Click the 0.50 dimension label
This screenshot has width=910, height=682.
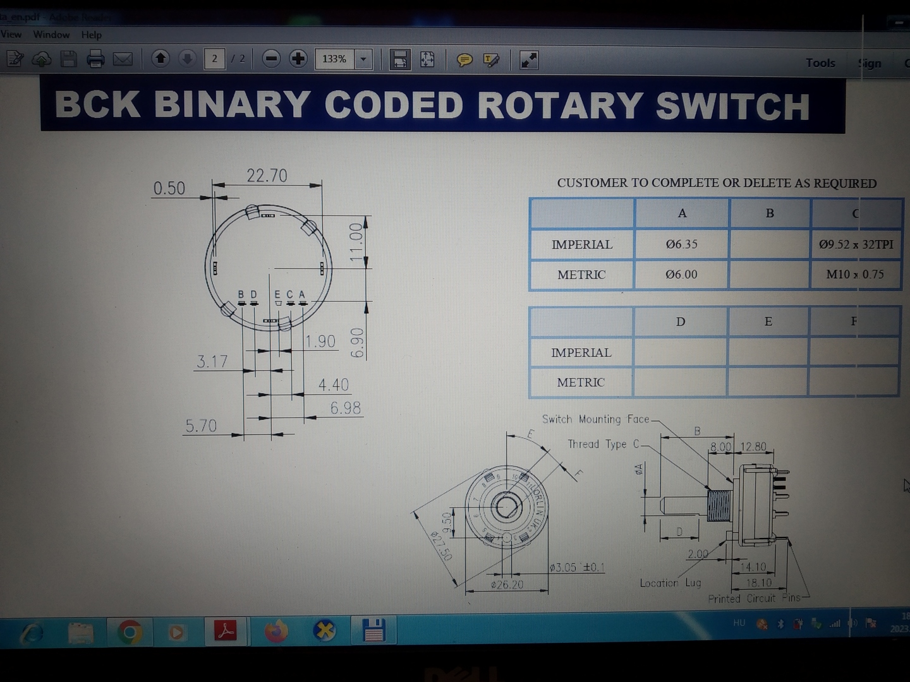pyautogui.click(x=169, y=188)
